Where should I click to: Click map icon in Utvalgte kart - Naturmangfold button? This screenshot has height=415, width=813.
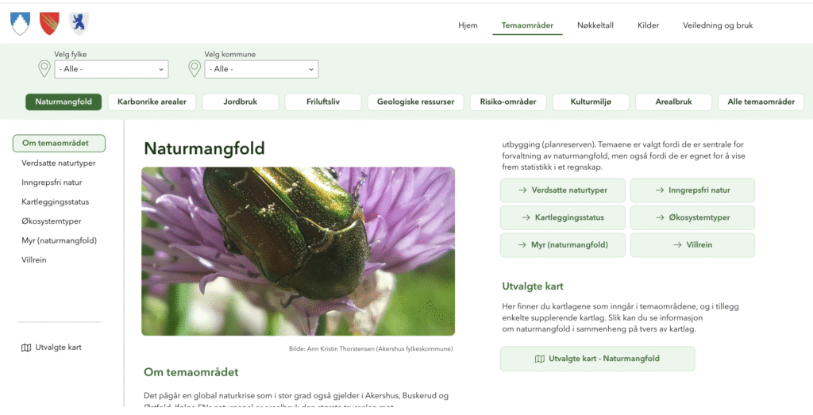point(540,359)
